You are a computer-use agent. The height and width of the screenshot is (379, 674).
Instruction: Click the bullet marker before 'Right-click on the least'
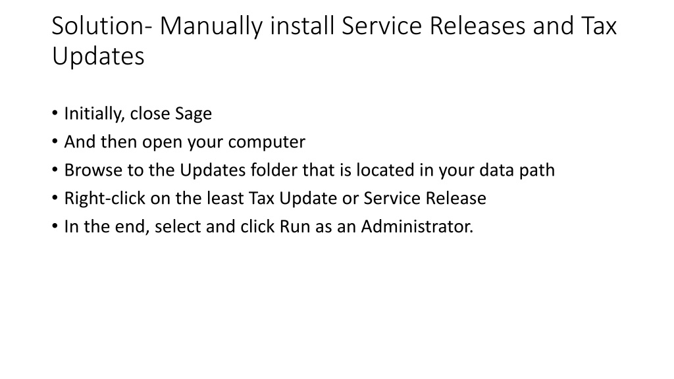pos(55,198)
